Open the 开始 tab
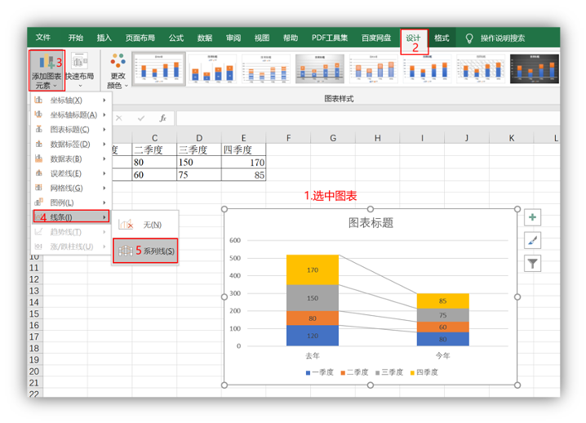This screenshot has width=586, height=423. coord(75,38)
